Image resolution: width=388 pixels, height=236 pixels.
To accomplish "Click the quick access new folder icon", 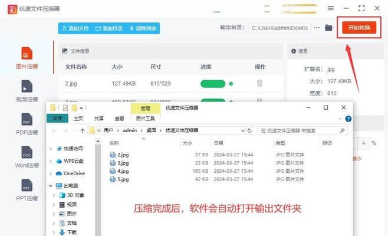I will [x=74, y=108].
